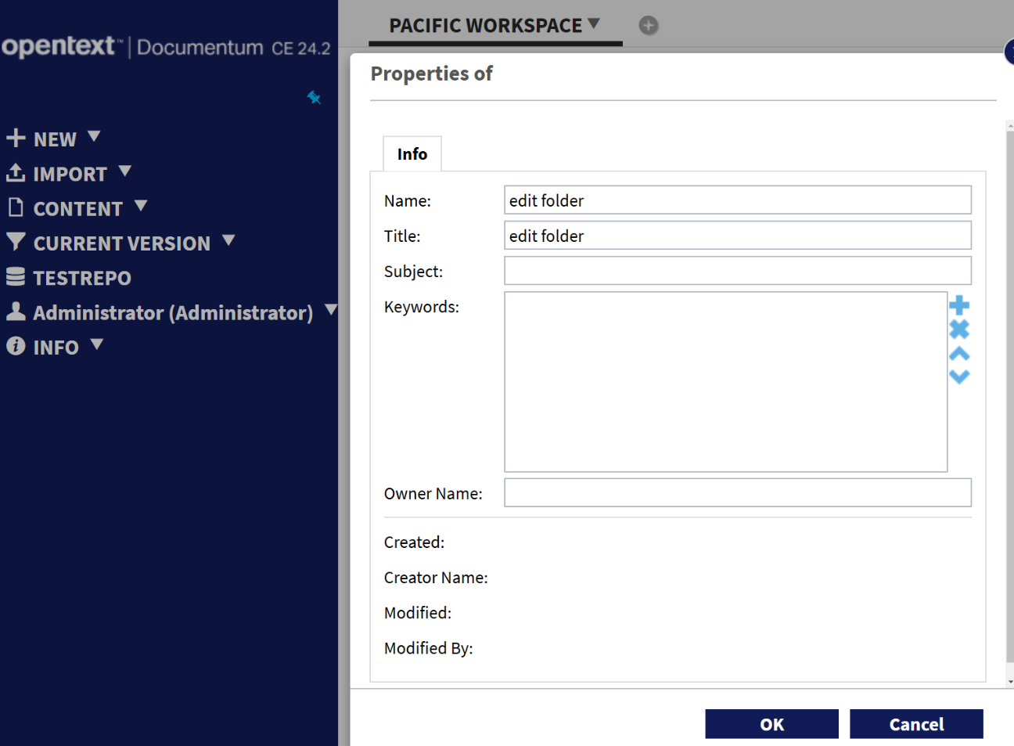This screenshot has height=746, width=1014.
Task: Click the scrollbar down arrow in dialog
Action: point(1010,682)
